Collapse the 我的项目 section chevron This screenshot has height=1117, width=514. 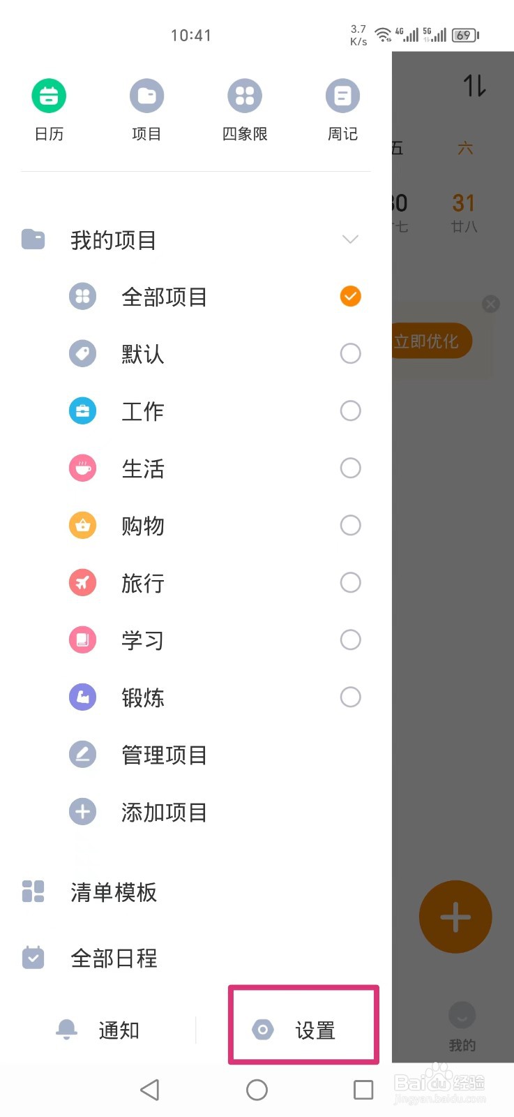pos(350,239)
